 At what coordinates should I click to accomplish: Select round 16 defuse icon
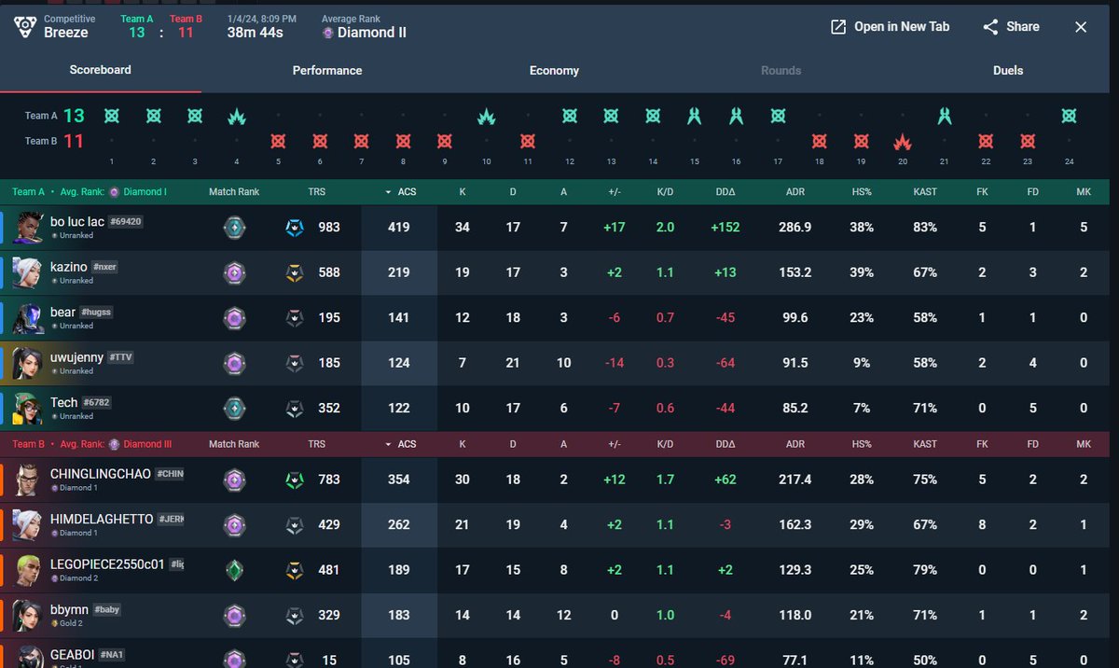737,117
